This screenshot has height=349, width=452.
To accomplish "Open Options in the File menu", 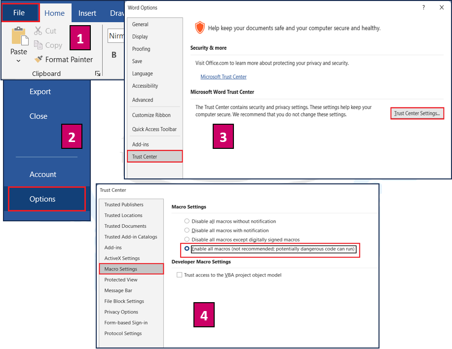I will pos(47,199).
